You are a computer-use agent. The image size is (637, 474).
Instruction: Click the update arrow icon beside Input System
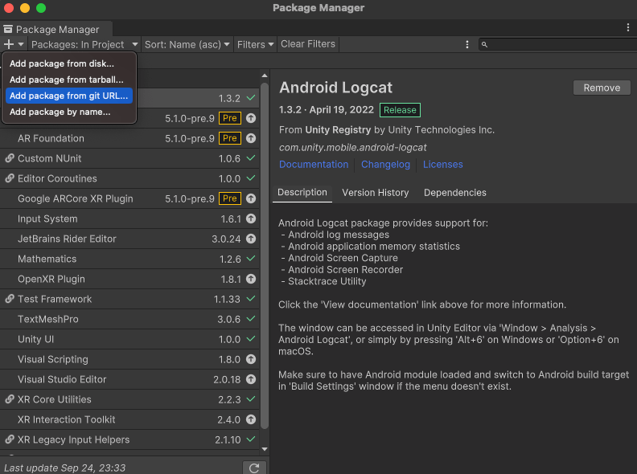(x=251, y=219)
